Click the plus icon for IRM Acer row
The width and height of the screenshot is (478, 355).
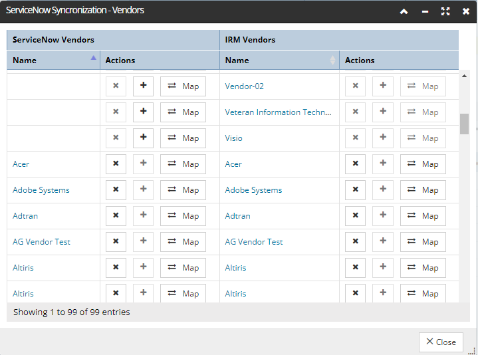(383, 164)
